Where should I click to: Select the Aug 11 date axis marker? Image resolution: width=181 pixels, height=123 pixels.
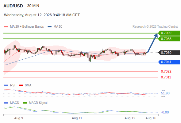click(x=77, y=118)
